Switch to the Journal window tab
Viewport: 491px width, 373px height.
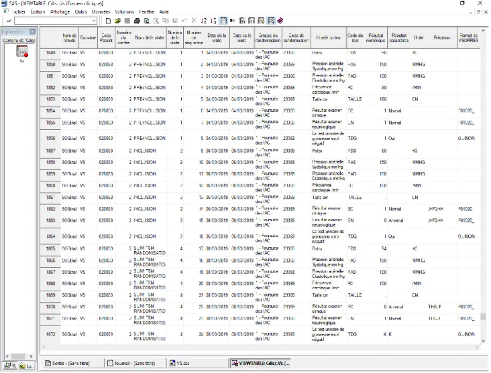[x=135, y=363]
